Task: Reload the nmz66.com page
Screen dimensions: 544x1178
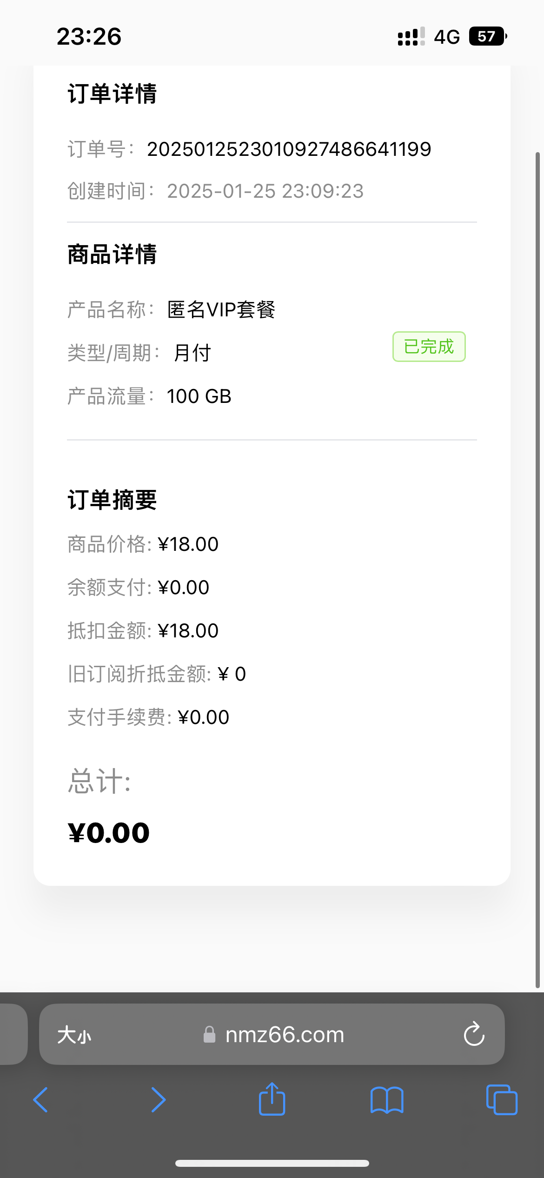Action: tap(474, 1034)
